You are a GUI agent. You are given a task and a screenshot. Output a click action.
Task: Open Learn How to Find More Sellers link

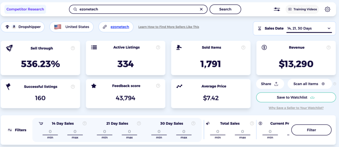(x=169, y=27)
